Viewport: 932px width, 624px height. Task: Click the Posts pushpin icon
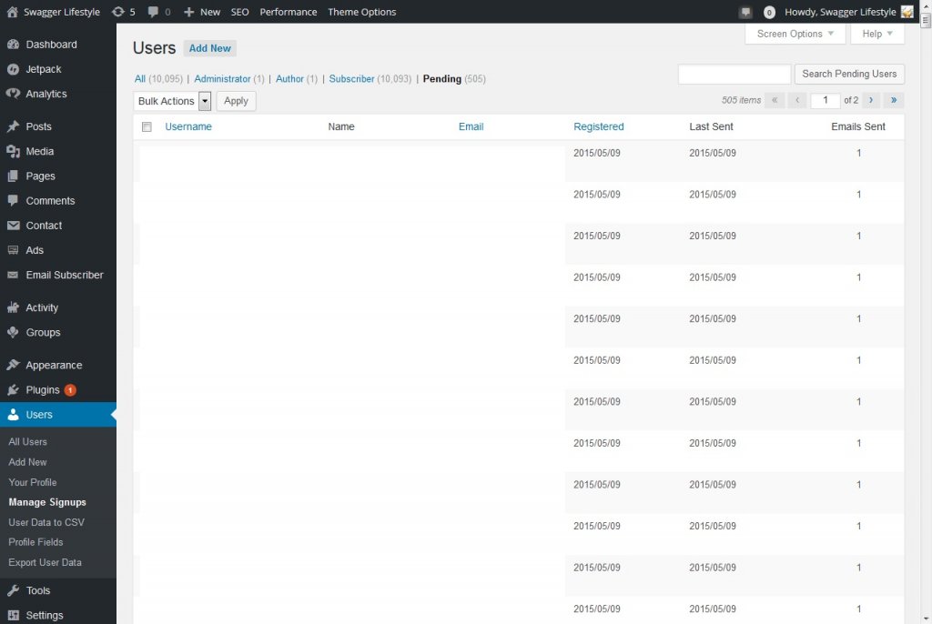[x=13, y=126]
